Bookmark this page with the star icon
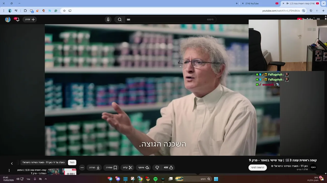 click(64, 11)
